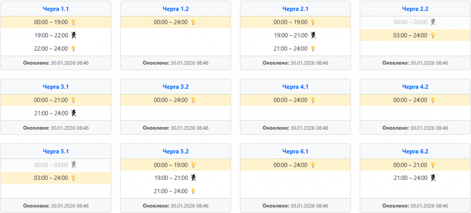Viewport: 471px width, 213px height.
Task: Click outage icon in Черга 2.1 19:00–21:00 row
Action: 313,35
